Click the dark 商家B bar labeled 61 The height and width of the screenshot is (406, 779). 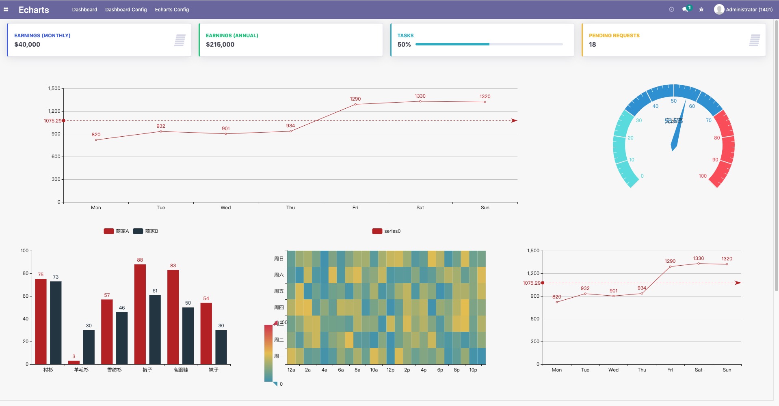tap(155, 330)
